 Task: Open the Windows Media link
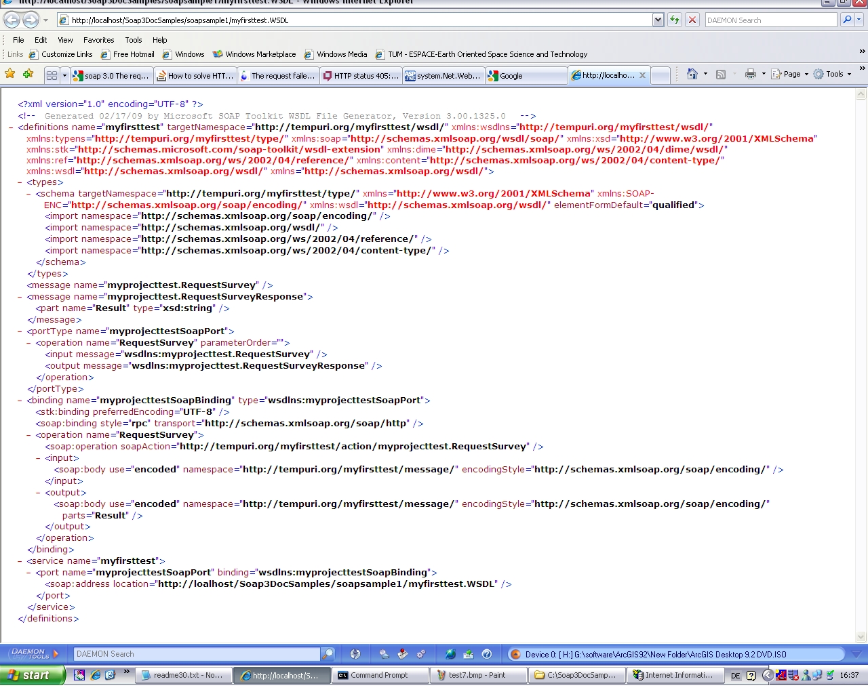click(x=336, y=54)
